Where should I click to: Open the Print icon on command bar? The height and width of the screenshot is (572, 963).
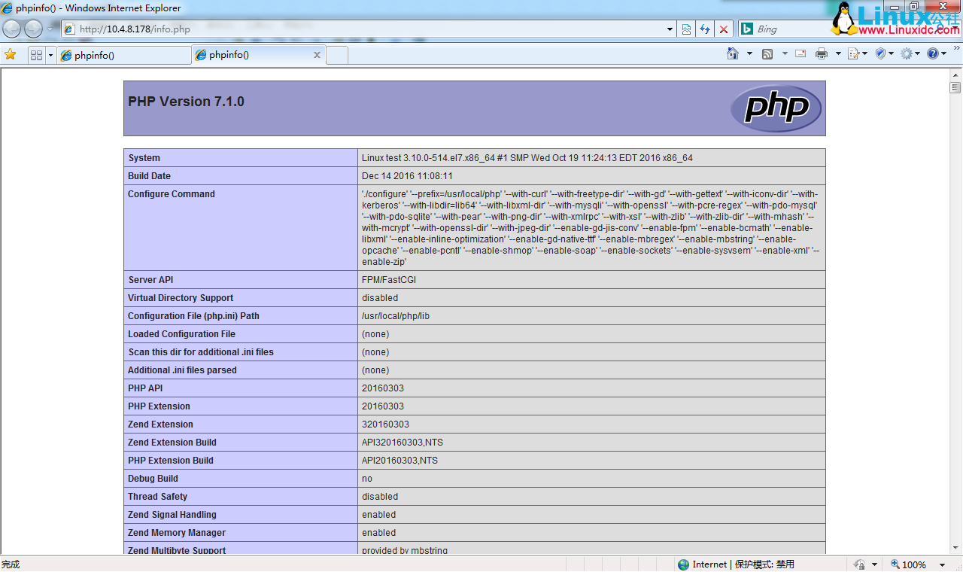[821, 53]
